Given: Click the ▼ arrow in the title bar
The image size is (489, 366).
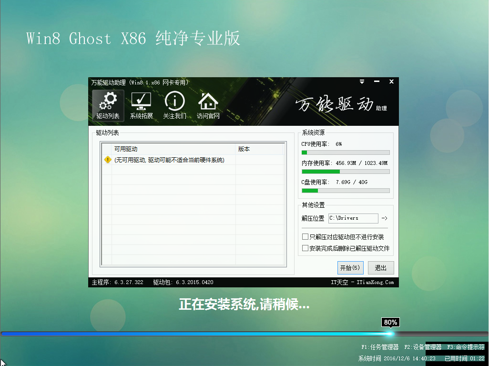Looking at the screenshot, I should 362,81.
